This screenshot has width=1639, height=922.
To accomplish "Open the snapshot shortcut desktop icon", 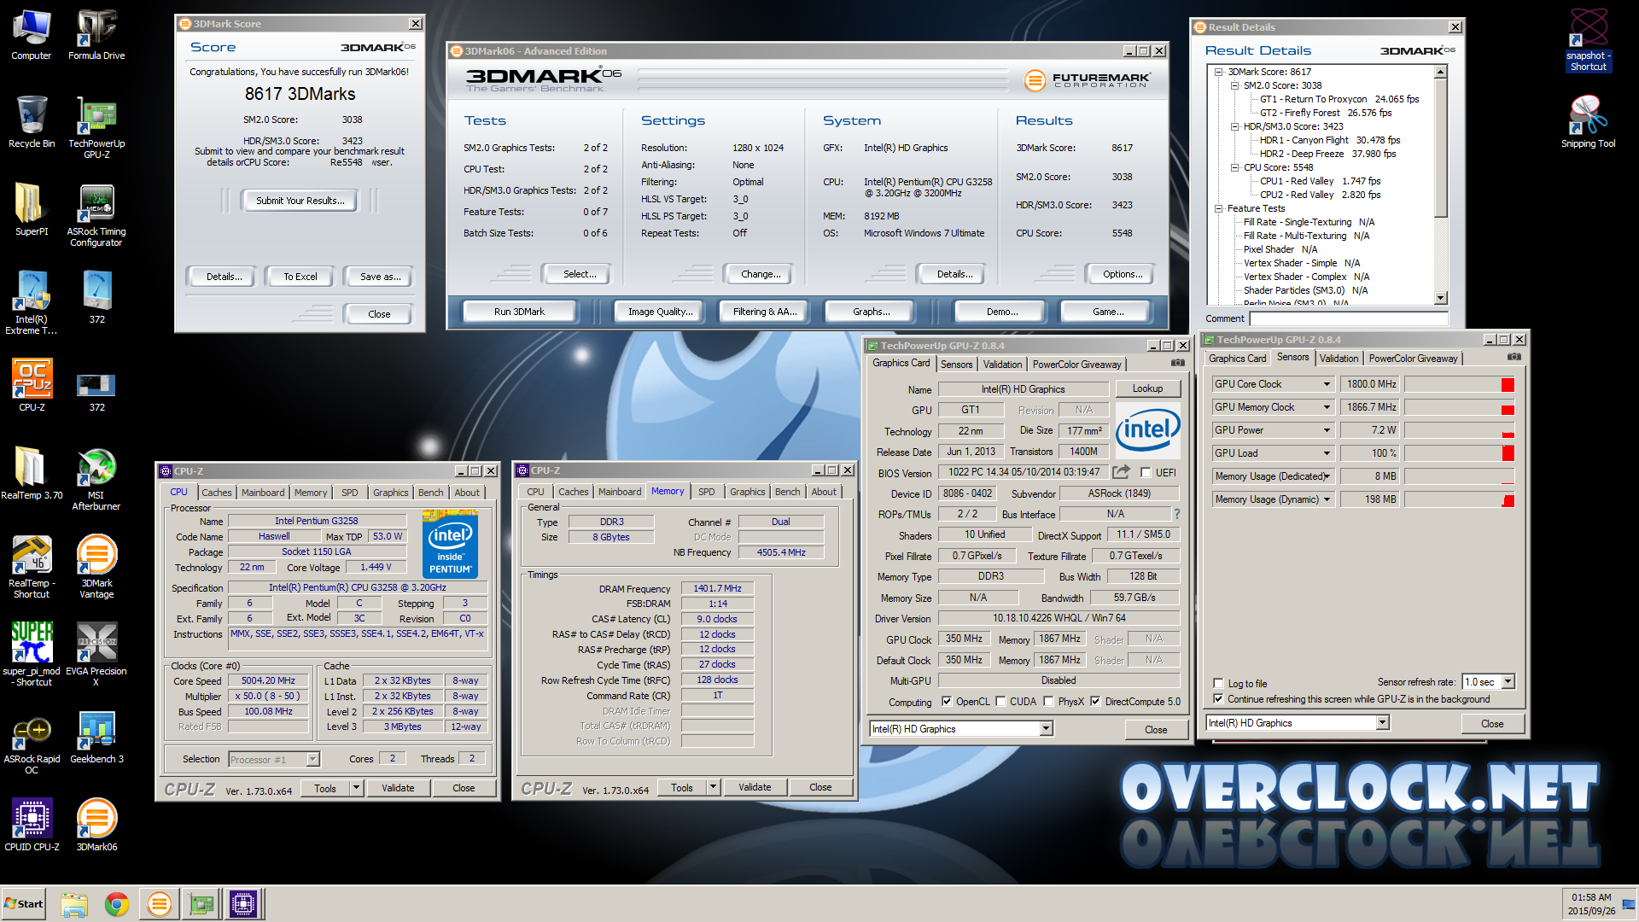I will point(1588,40).
